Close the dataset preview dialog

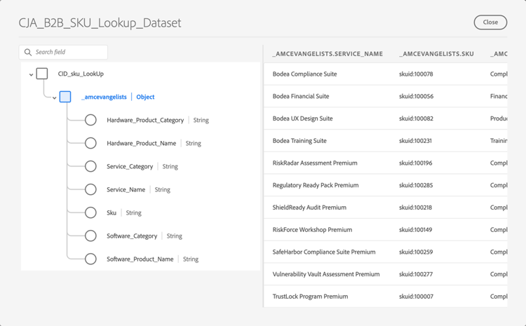490,22
